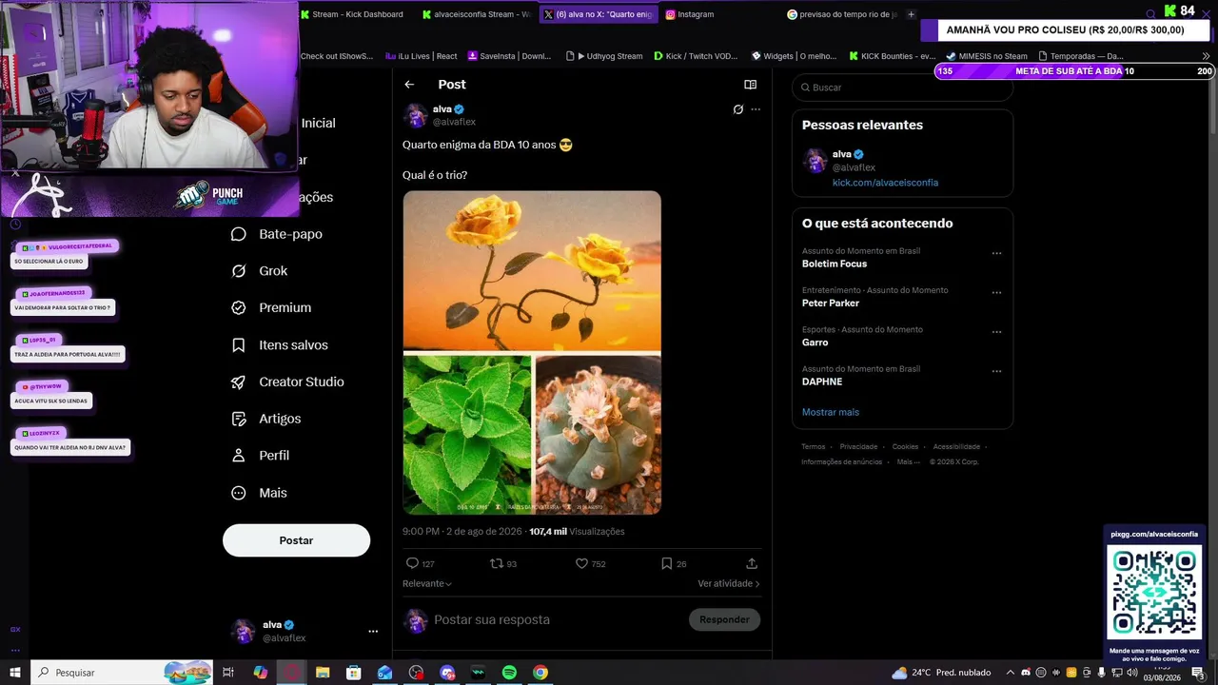Image resolution: width=1218 pixels, height=685 pixels.
Task: Click the Postar button
Action: pos(296,540)
